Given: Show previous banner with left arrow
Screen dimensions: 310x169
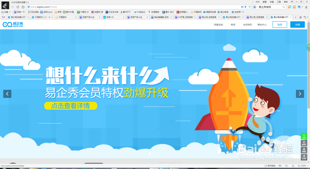Looking at the screenshot, I should [x=7, y=94].
